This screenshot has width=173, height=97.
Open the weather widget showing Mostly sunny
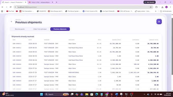tap(8, 94)
